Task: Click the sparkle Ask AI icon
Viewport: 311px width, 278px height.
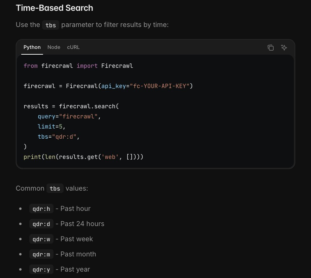Action: click(284, 48)
